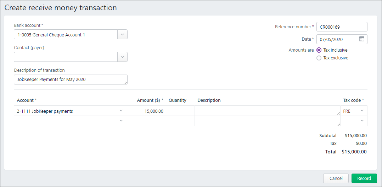Expand the empty second row account dropdown
This screenshot has height=187, width=382.
(121, 121)
